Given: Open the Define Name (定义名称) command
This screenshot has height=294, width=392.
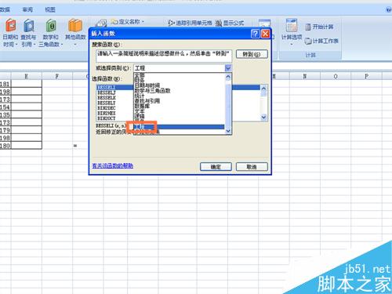Looking at the screenshot, I should click(x=128, y=22).
